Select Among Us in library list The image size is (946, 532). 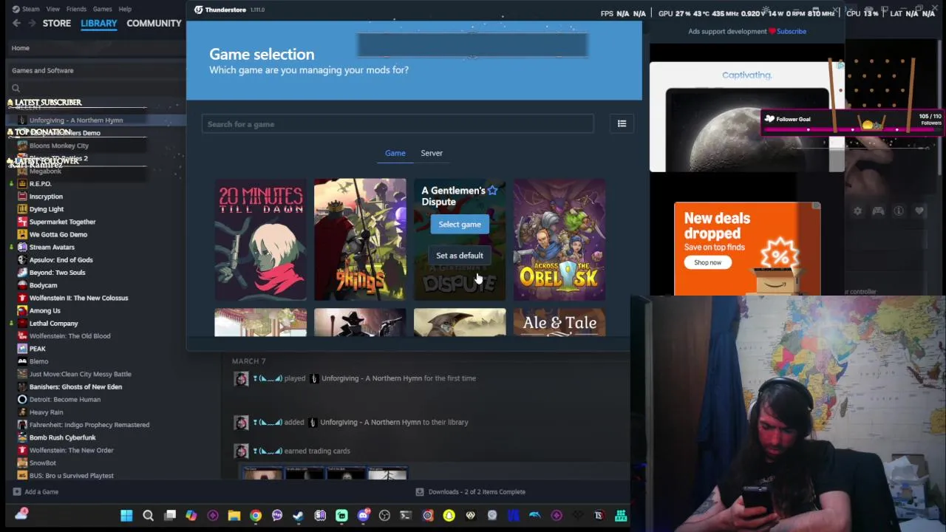(44, 310)
